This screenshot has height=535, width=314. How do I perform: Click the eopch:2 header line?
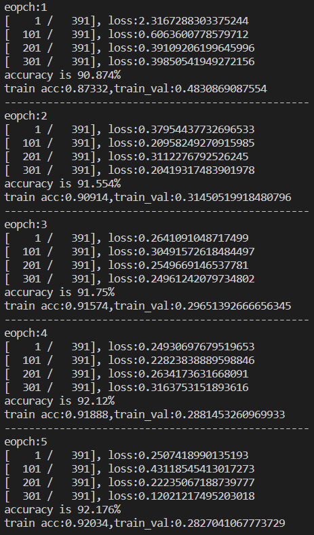26,115
